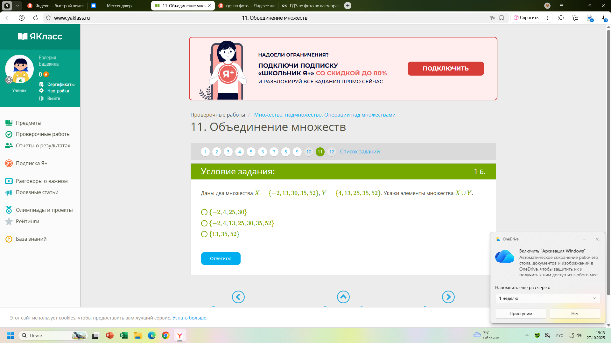
Task: Open 'Проверочные работы' in the sidebar menu
Action: tap(43, 134)
